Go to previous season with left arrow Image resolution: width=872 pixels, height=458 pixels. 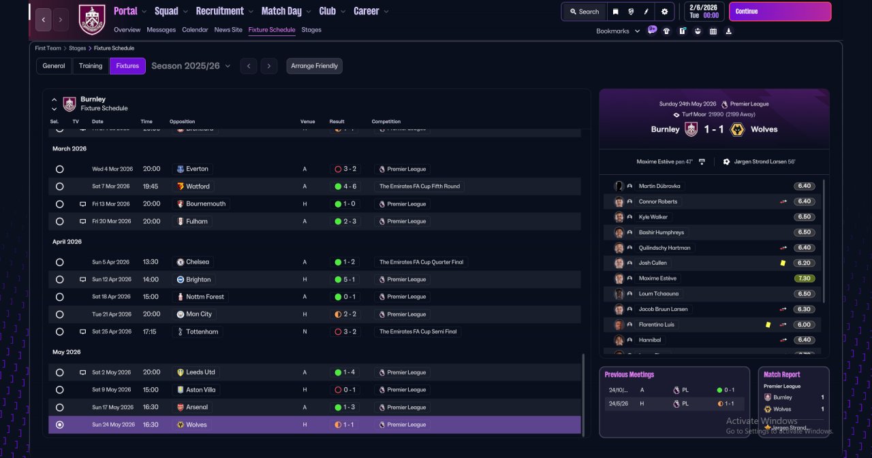click(249, 66)
